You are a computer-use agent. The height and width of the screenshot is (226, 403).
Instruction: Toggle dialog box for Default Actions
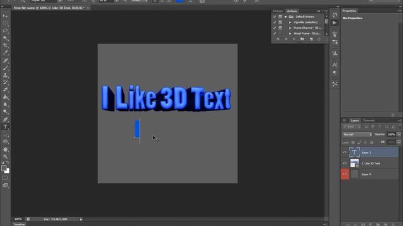(280, 17)
